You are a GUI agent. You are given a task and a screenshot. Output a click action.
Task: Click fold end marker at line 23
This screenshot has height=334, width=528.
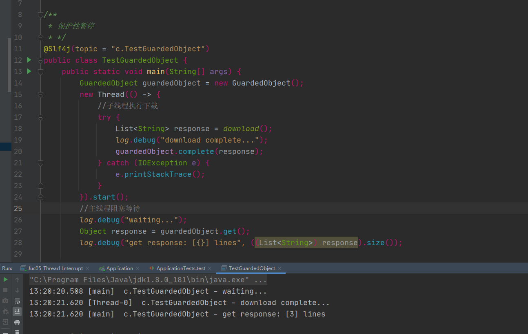(x=40, y=186)
